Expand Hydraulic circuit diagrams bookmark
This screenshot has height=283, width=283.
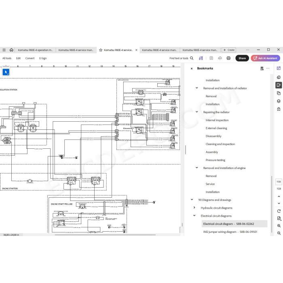click(194, 207)
